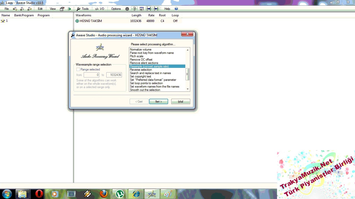The width and height of the screenshot is (355, 199).
Task: Click the properties icon beside View
Action: [x=62, y=9]
